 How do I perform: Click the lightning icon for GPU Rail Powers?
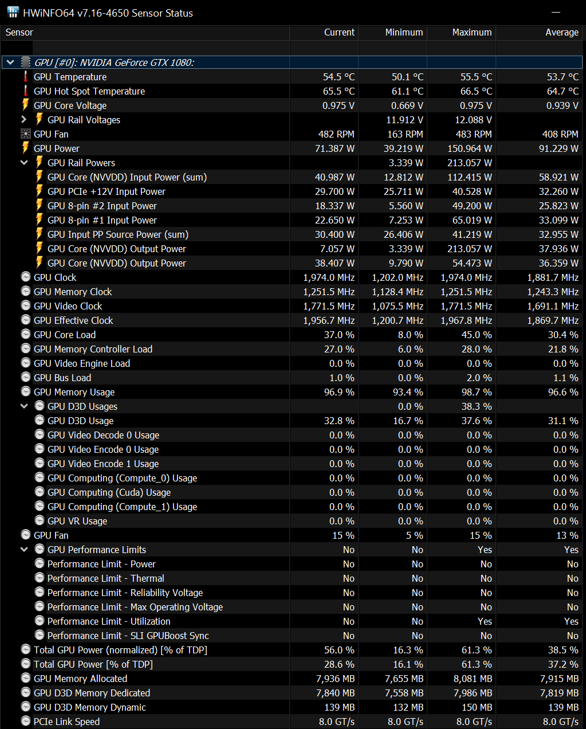coord(40,162)
